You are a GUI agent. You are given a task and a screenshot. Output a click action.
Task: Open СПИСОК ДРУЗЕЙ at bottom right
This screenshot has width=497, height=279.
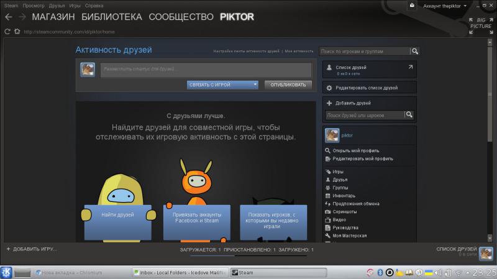click(x=457, y=249)
